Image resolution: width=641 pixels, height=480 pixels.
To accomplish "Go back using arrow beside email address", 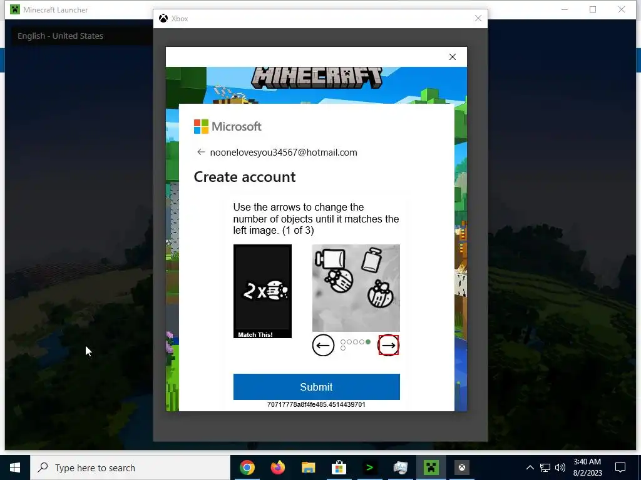I will (201, 152).
